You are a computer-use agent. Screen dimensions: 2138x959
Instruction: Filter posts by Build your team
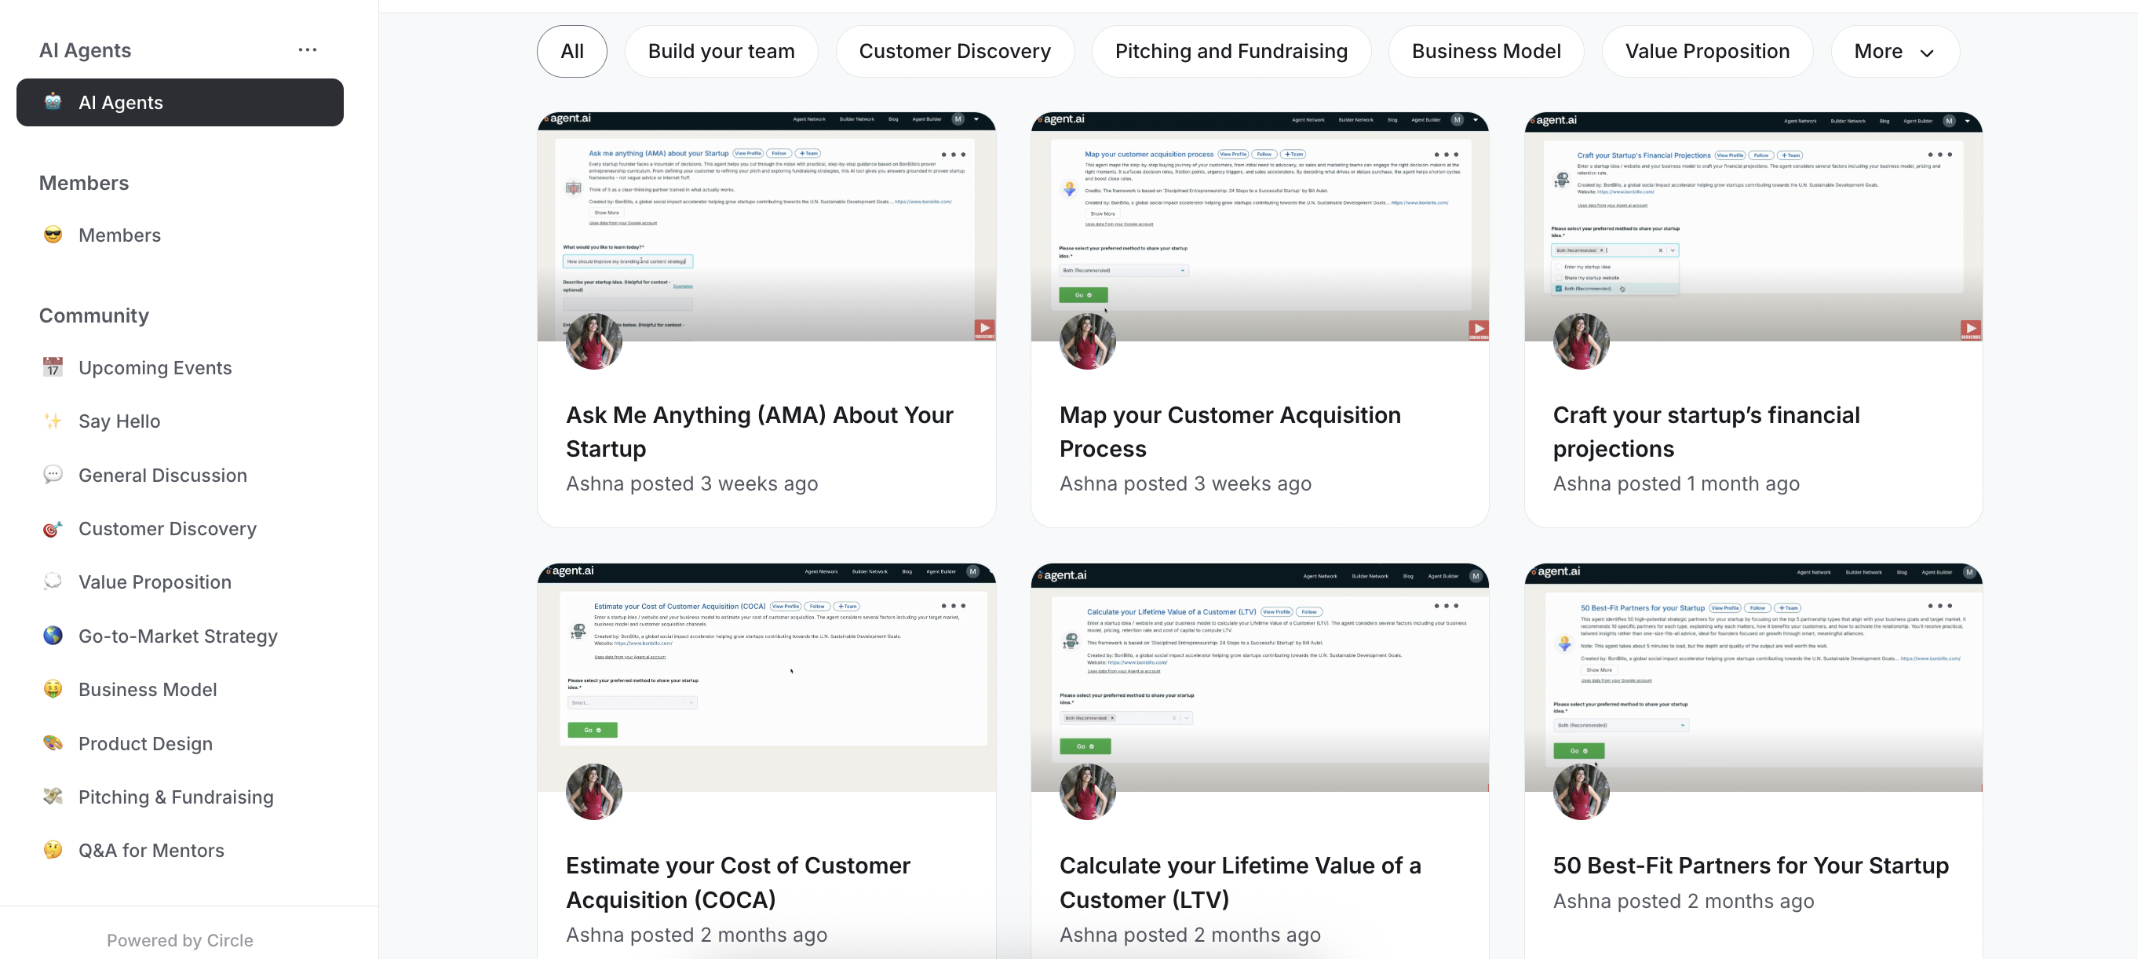(721, 52)
